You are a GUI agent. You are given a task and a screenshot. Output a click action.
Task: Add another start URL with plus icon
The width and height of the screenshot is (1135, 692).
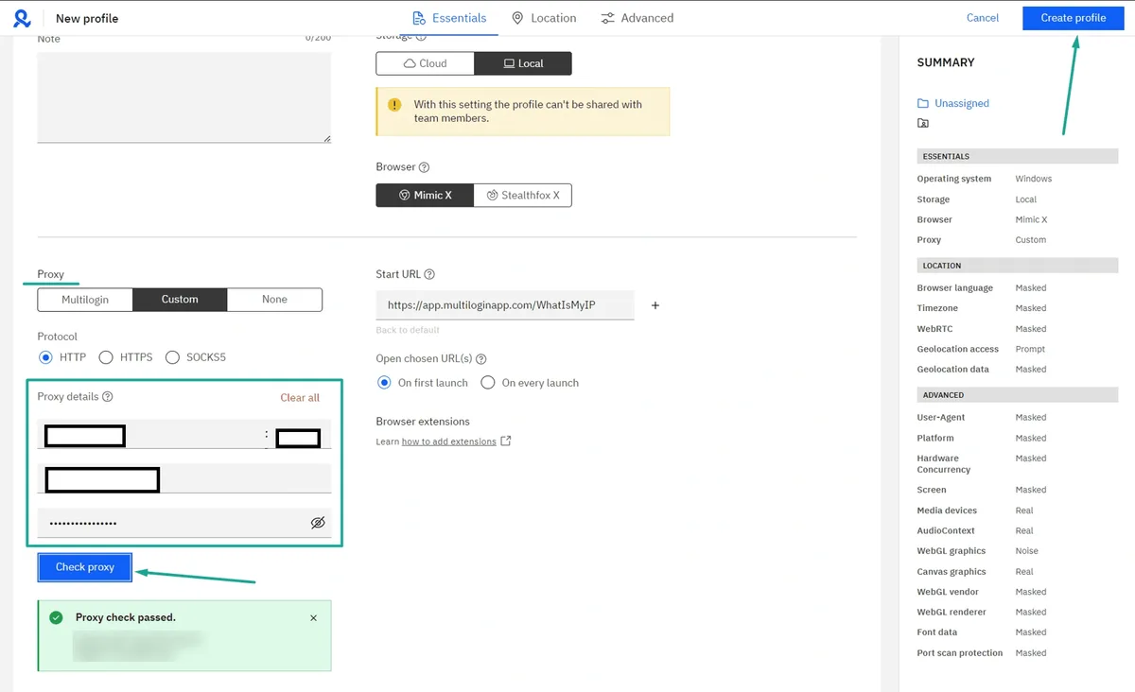655,305
